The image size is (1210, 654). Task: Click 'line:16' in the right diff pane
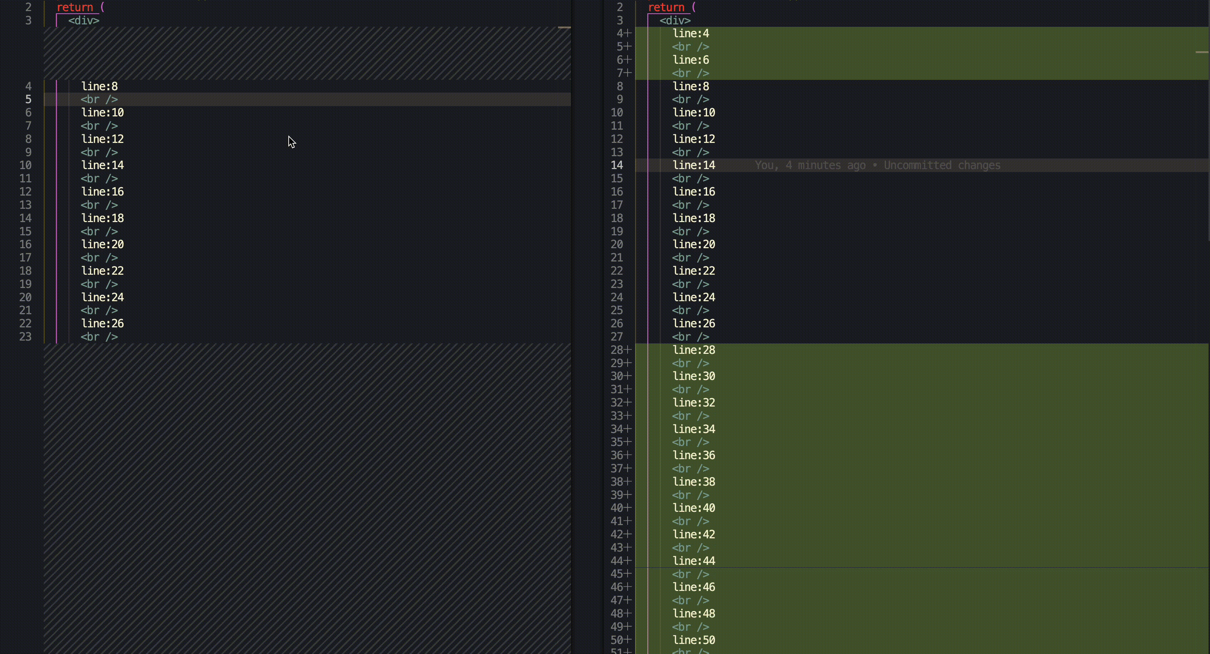tap(694, 192)
